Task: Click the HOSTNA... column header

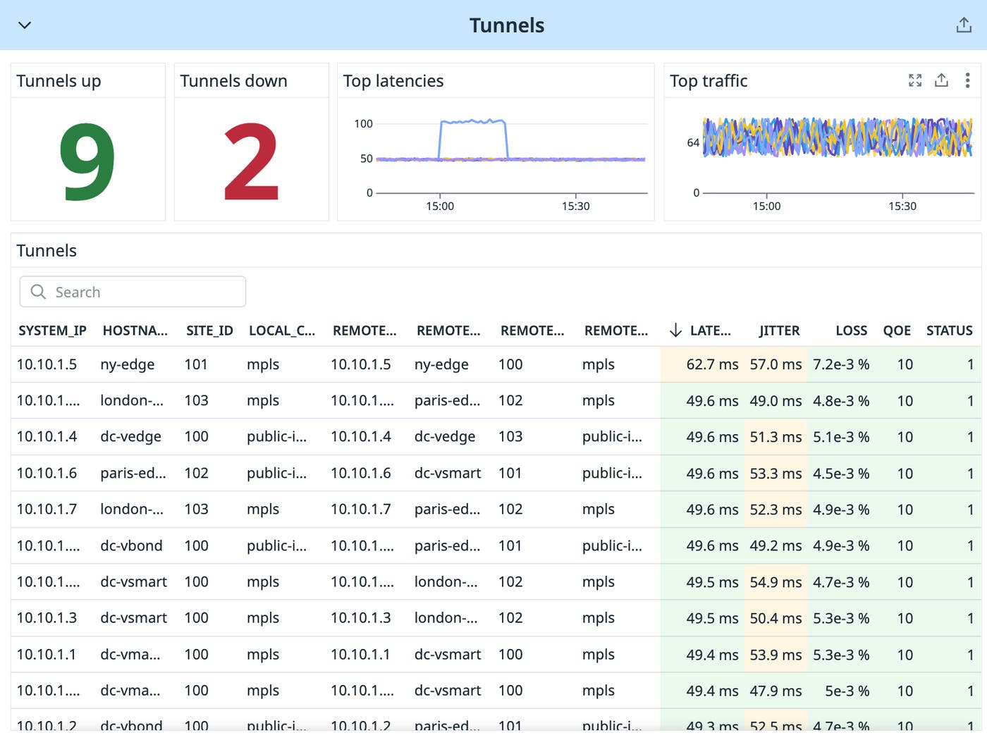Action: click(135, 331)
